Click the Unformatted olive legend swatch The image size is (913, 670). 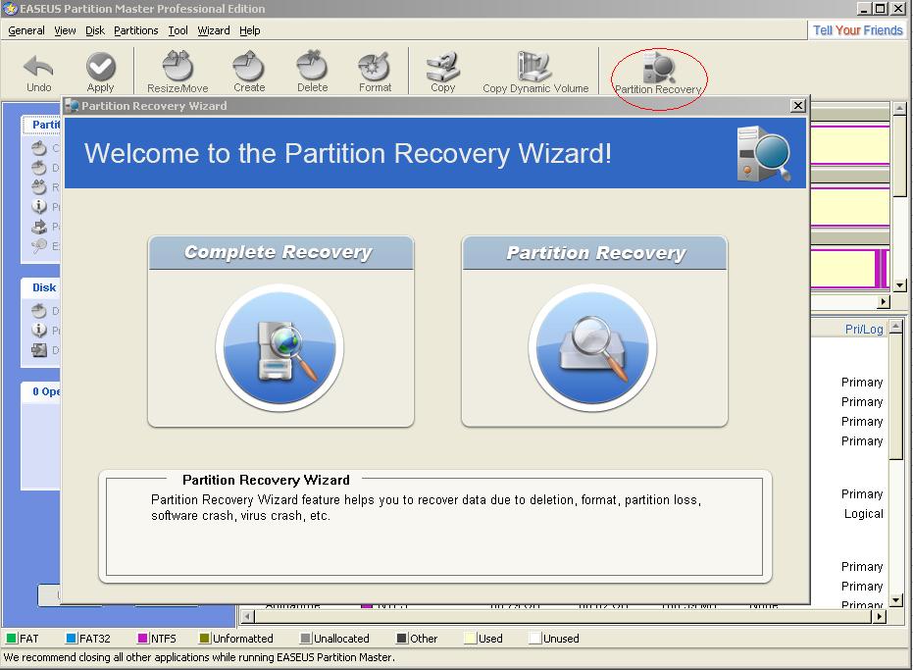pos(204,638)
